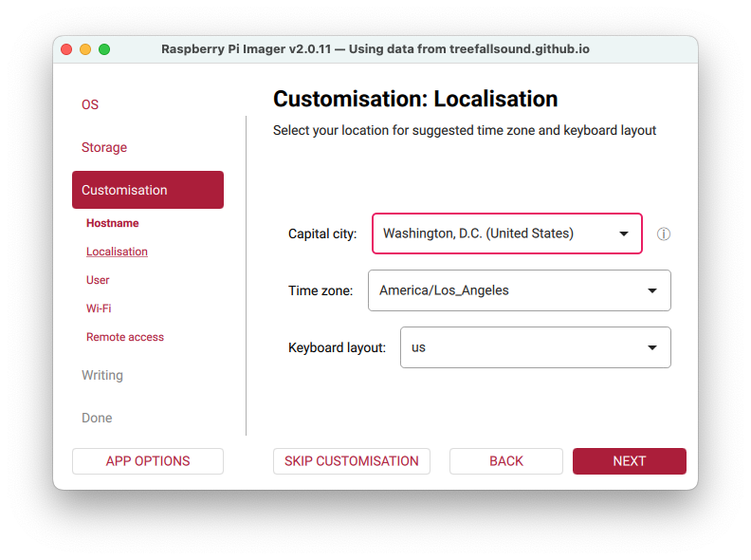Viewport: 751px width, 560px height.
Task: Close the Raspberry Pi Imager window
Action: pyautogui.click(x=66, y=49)
